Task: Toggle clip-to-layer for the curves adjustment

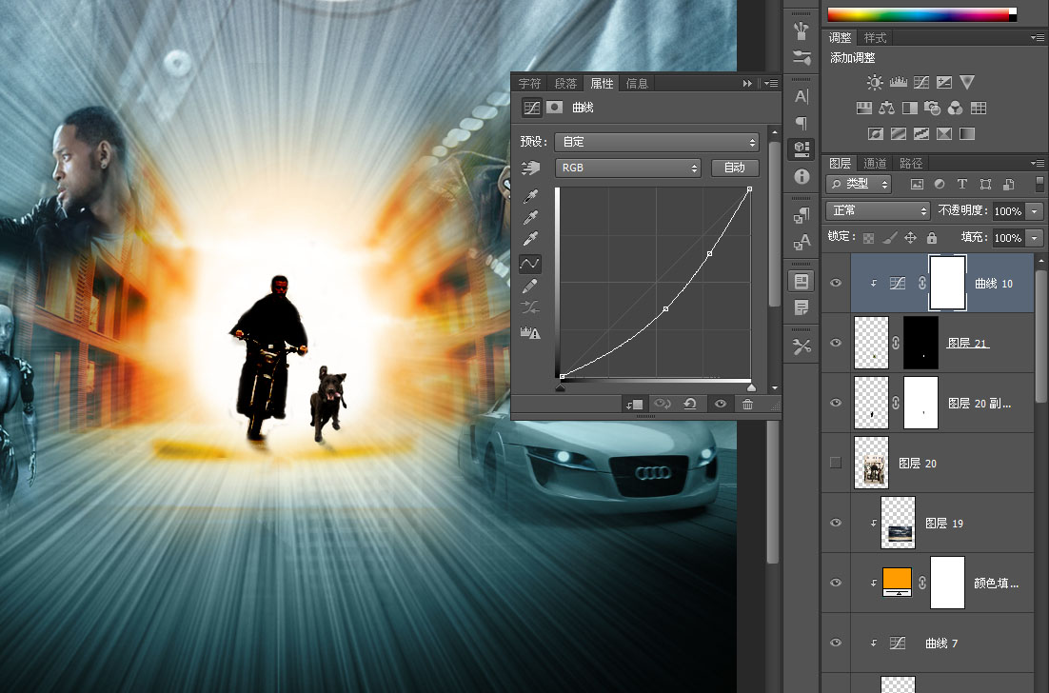Action: [x=634, y=404]
